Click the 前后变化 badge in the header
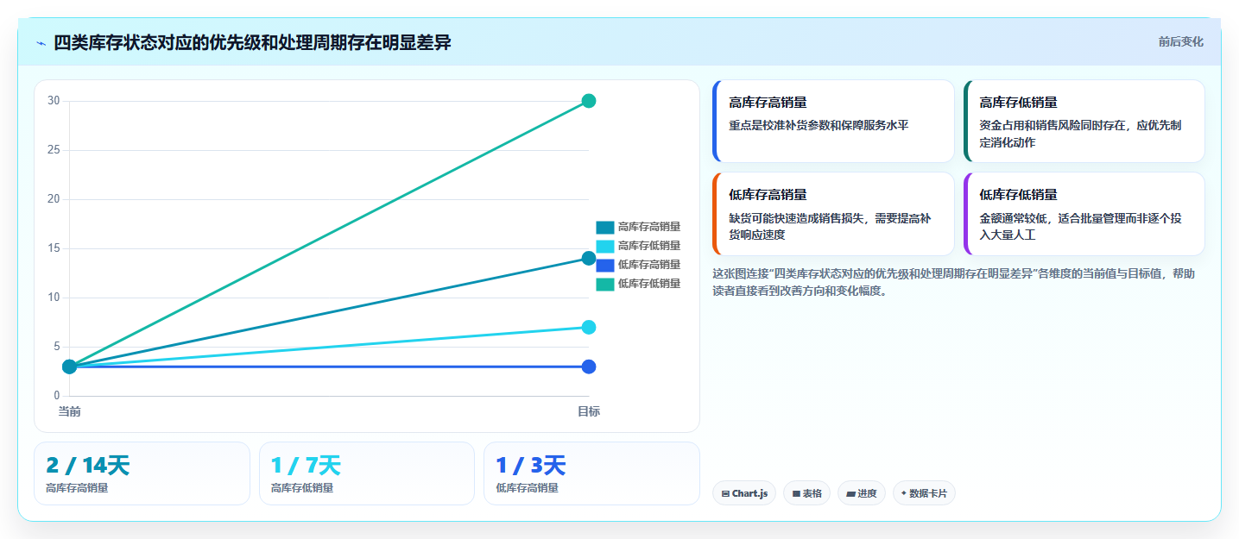 coord(1180,42)
